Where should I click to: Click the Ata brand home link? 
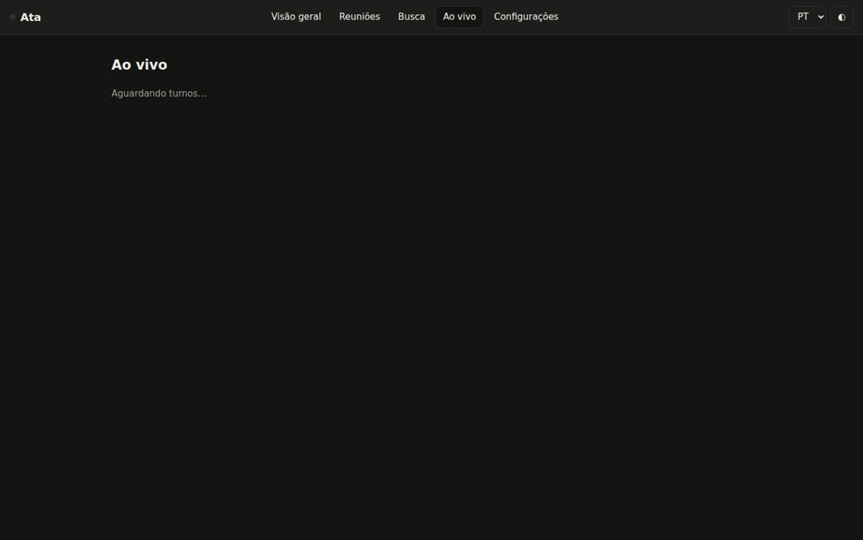tap(25, 17)
